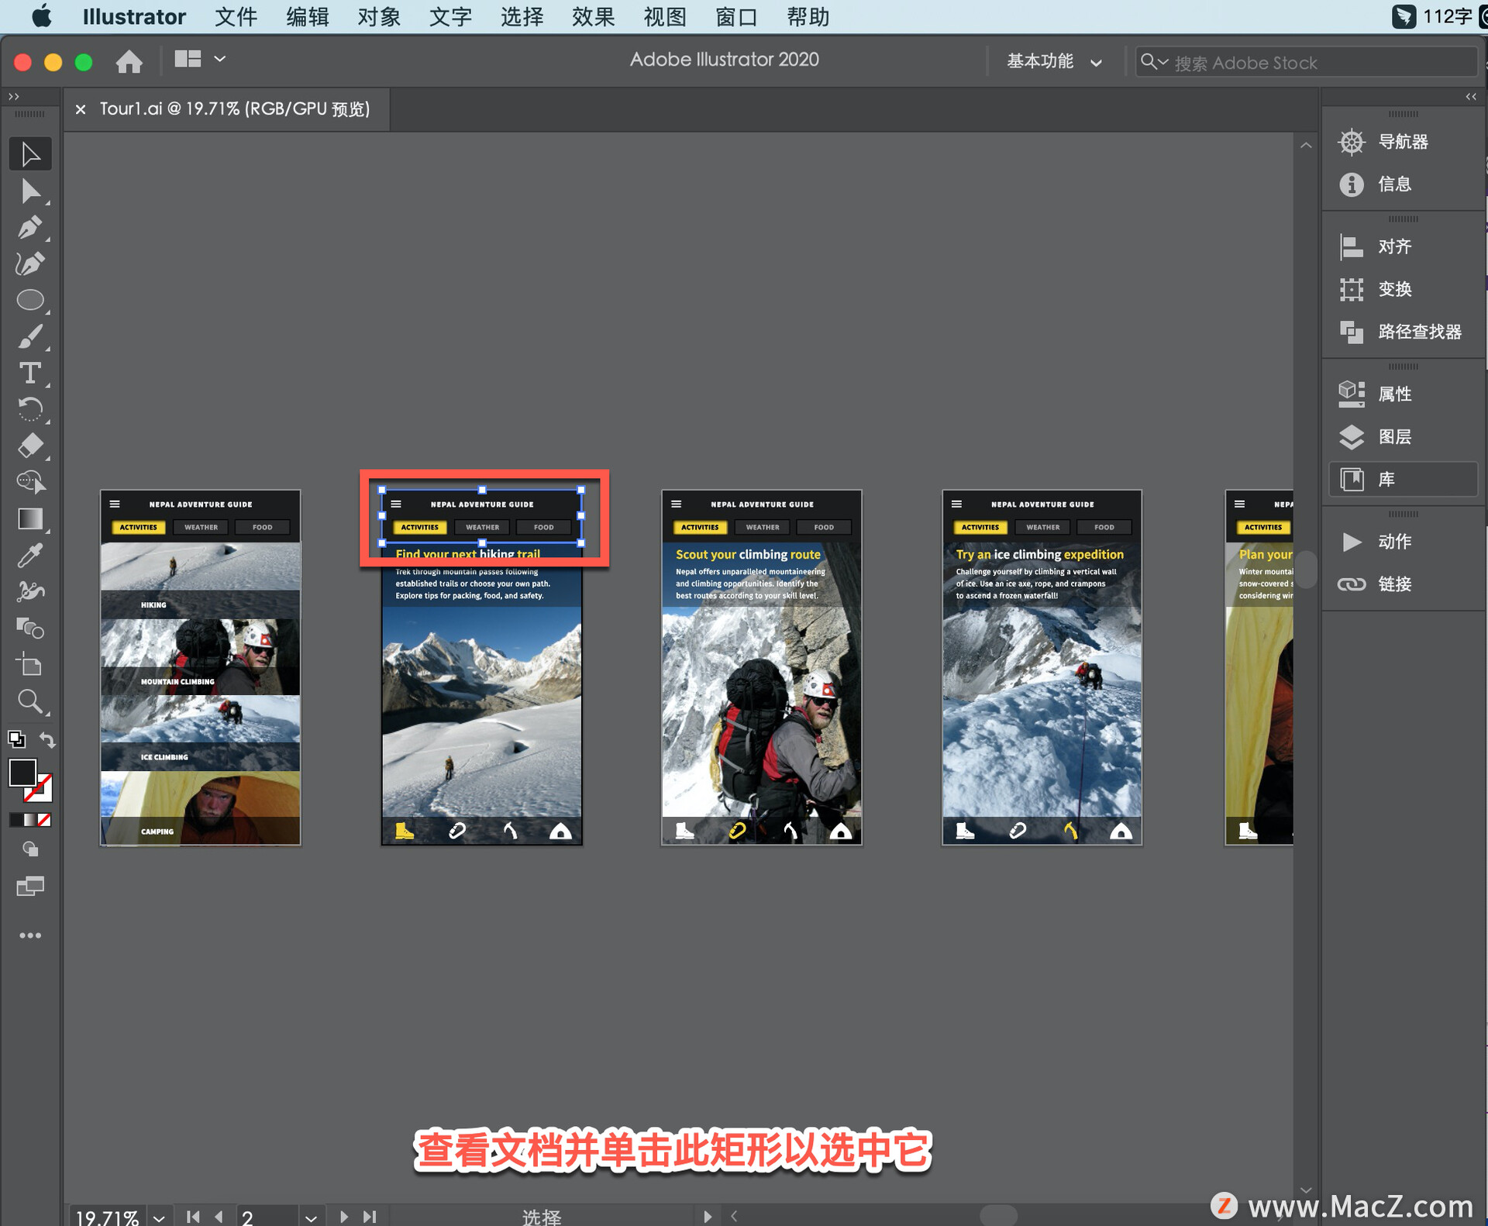
Task: Go to previous artboard
Action: [x=219, y=1217]
